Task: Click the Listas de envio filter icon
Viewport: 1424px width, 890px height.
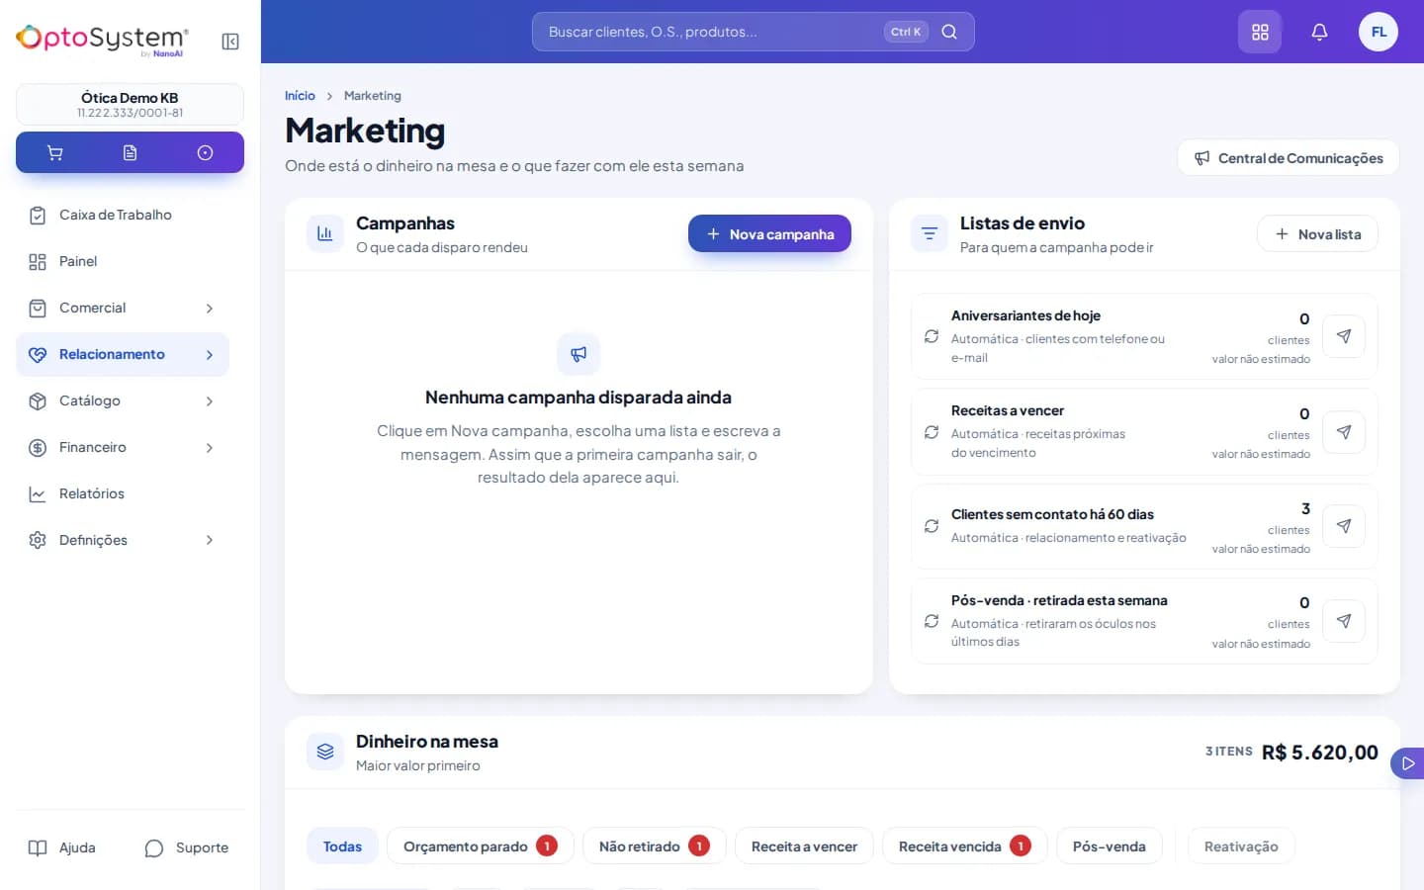Action: click(930, 233)
